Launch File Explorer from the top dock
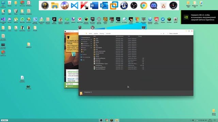Viewport: 218px width, 122px height. [x=54, y=5]
